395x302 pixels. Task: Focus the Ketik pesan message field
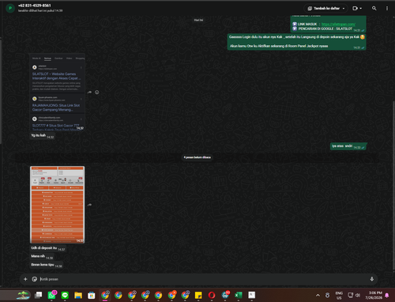[203, 279]
